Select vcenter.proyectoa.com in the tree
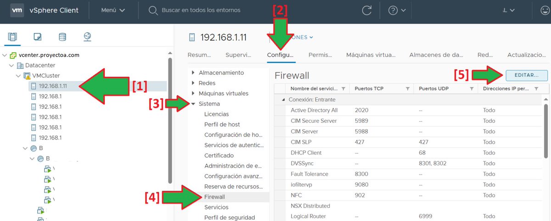 pyautogui.click(x=49, y=55)
